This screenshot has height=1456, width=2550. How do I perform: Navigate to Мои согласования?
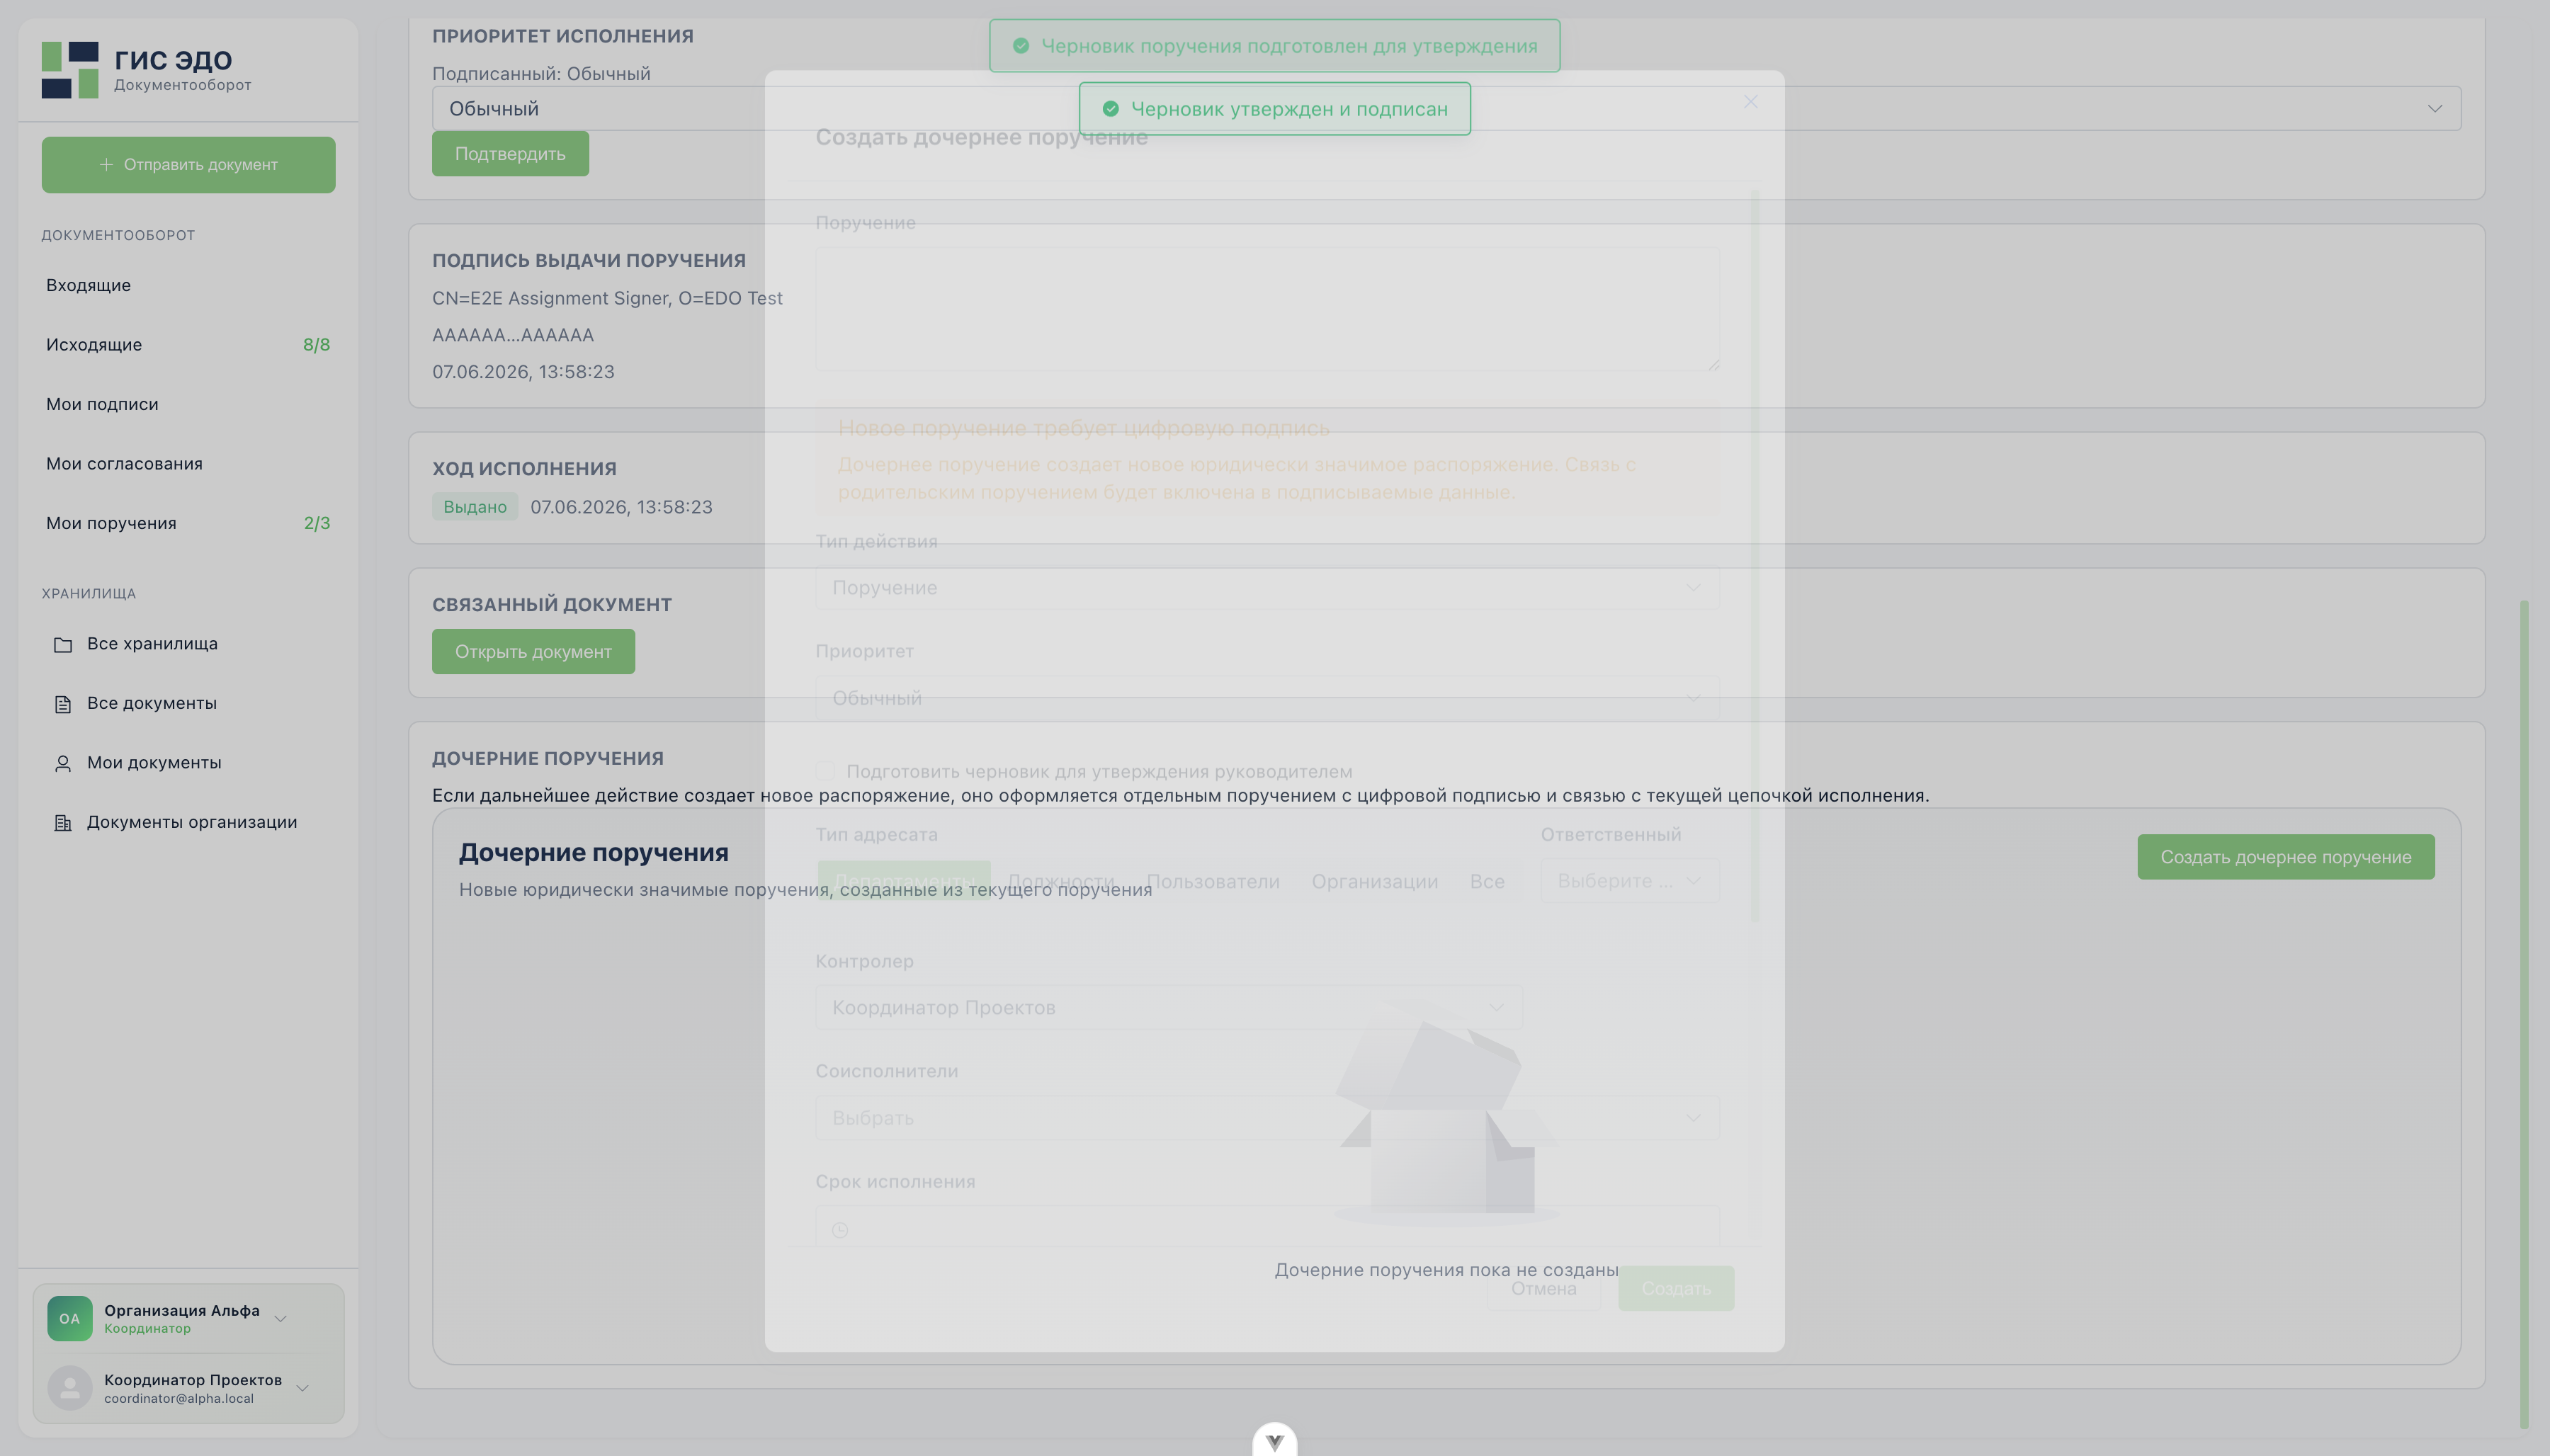pos(188,464)
